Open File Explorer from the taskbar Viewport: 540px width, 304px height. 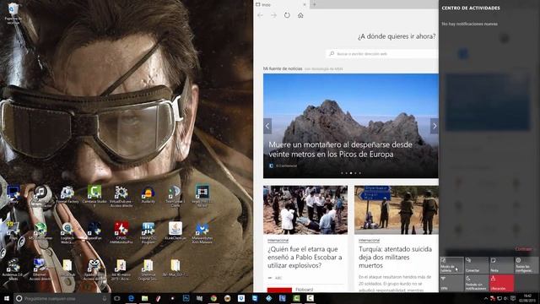pyautogui.click(x=144, y=298)
